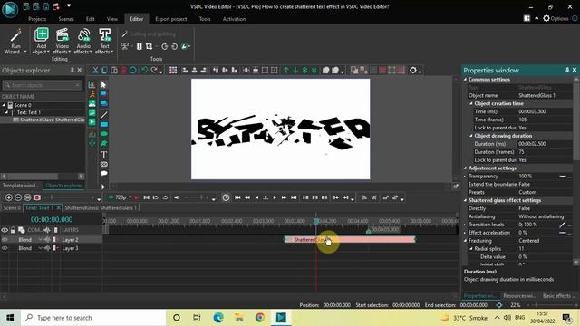
Task: Click the ShatteredGlass clip on the timeline
Action: pyautogui.click(x=350, y=239)
